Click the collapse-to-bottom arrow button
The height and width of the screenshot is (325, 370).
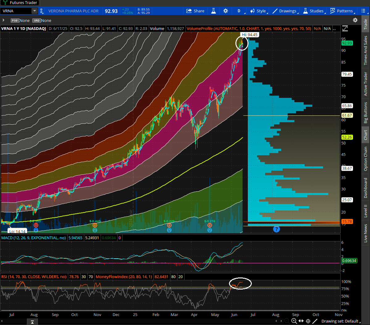(x=32, y=322)
